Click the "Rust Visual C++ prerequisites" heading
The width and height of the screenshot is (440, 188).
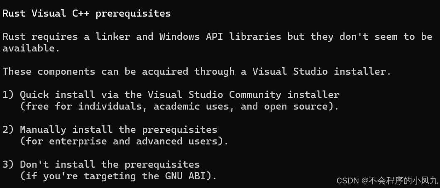pyautogui.click(x=87, y=13)
